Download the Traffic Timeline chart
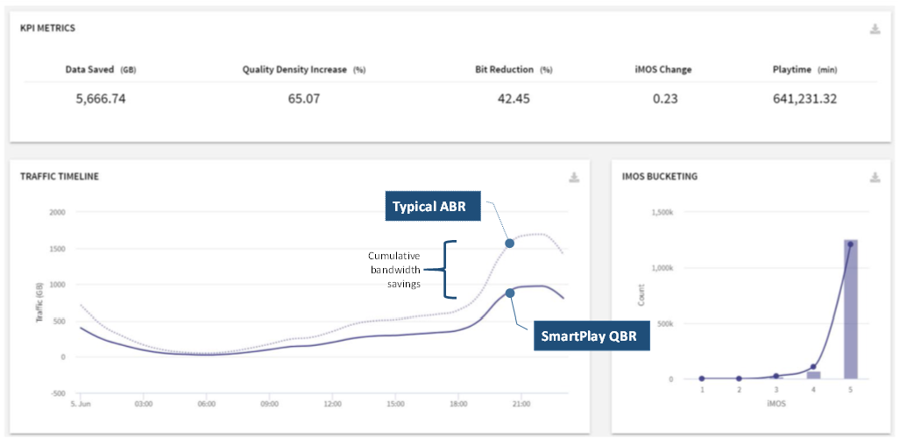 574,177
